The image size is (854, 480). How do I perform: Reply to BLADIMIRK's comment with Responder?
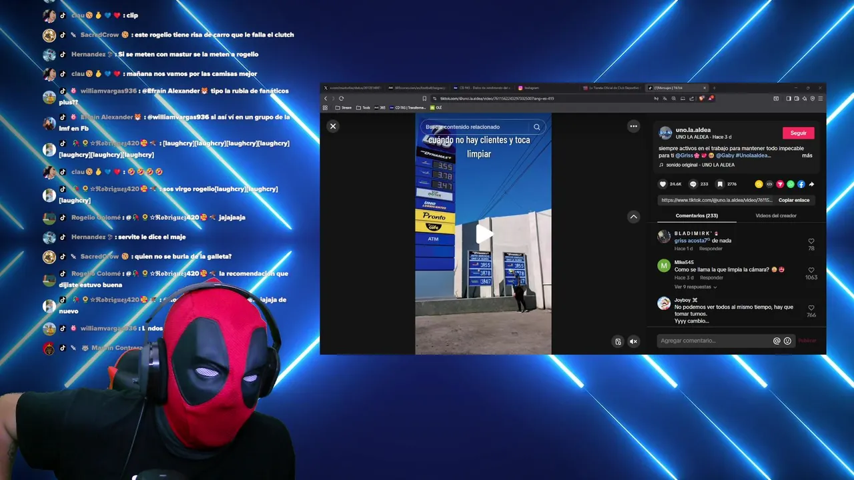(711, 249)
